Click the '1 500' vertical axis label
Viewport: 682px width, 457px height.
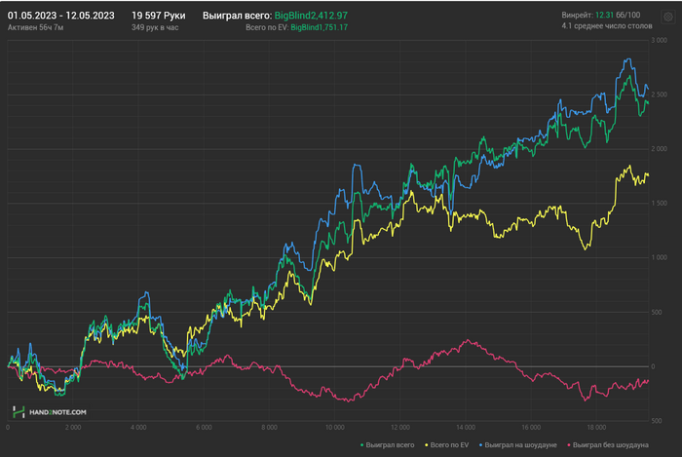(x=659, y=204)
